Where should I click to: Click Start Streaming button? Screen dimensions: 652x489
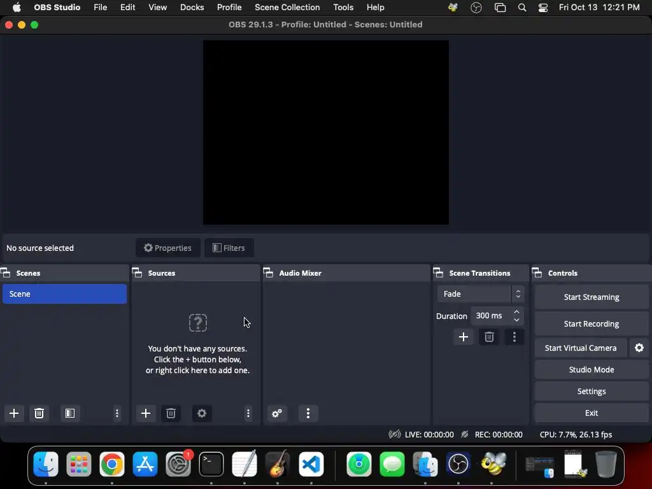pos(592,297)
